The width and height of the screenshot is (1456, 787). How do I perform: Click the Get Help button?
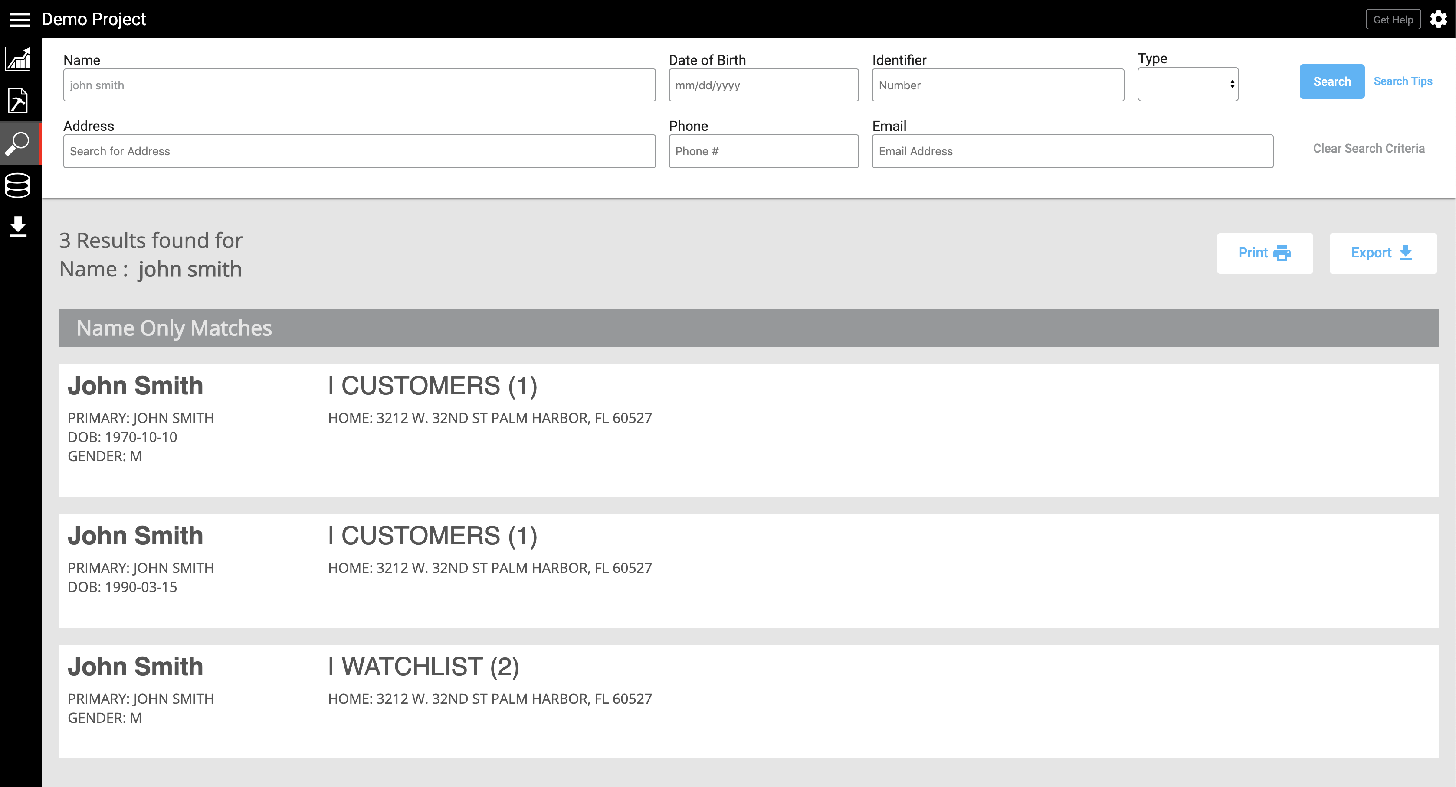tap(1393, 20)
